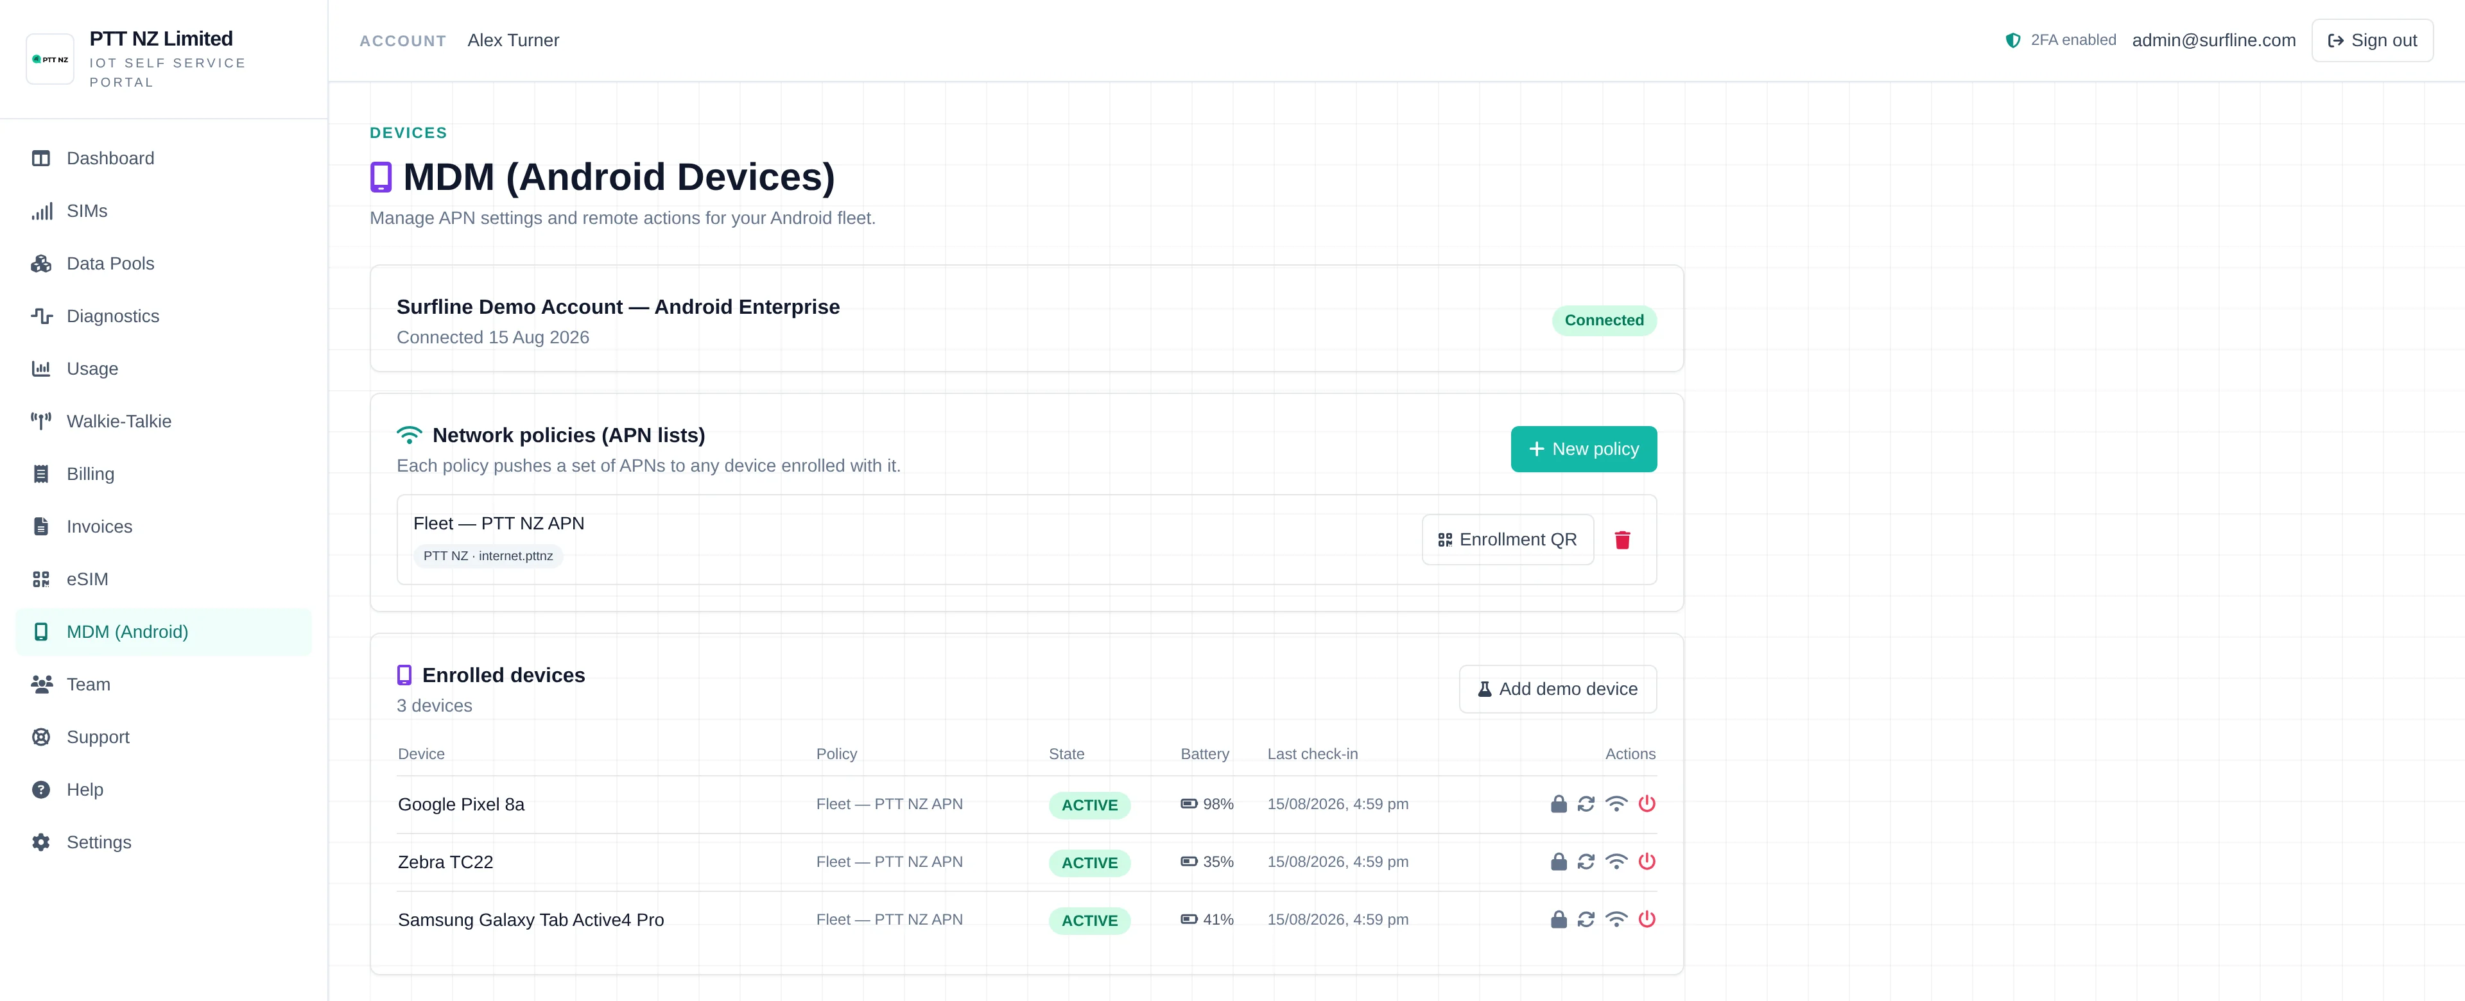Open the eSIM page
The height and width of the screenshot is (1001, 2465).
tap(164, 579)
